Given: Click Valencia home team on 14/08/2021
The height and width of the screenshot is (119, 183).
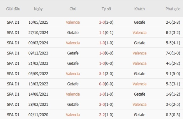Looking at the screenshot, I should pos(73,94).
